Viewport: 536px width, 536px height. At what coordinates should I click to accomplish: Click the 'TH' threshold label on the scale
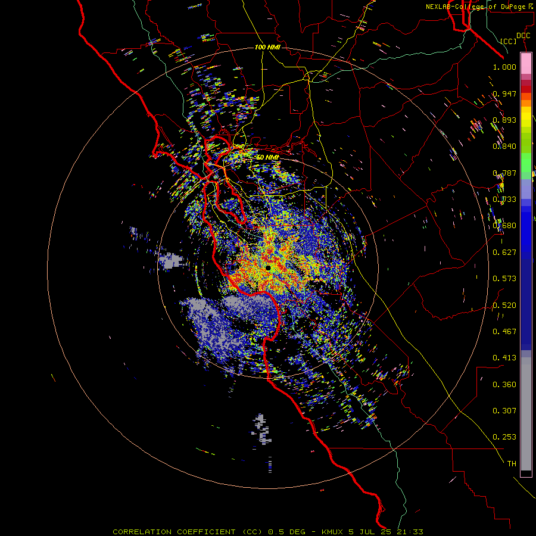(x=512, y=464)
